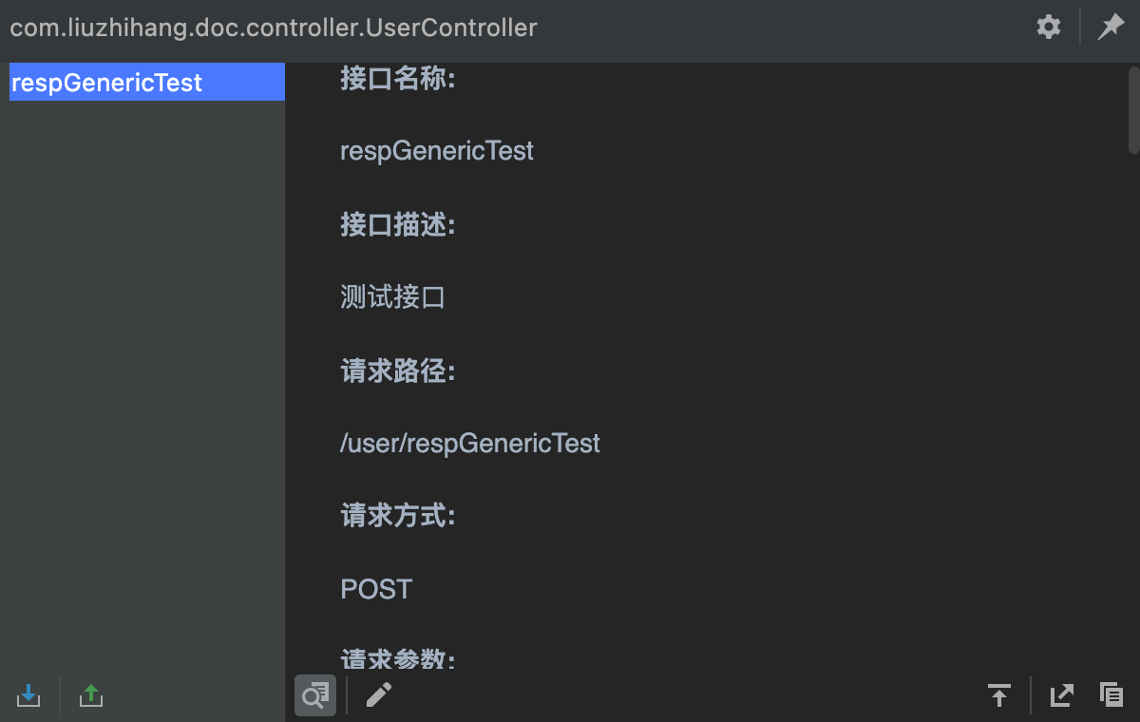Click the 请求路径 heading
This screenshot has height=722, width=1140.
pos(398,370)
